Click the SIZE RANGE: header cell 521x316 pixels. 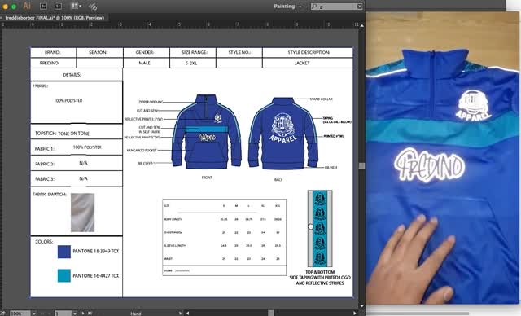(193, 52)
